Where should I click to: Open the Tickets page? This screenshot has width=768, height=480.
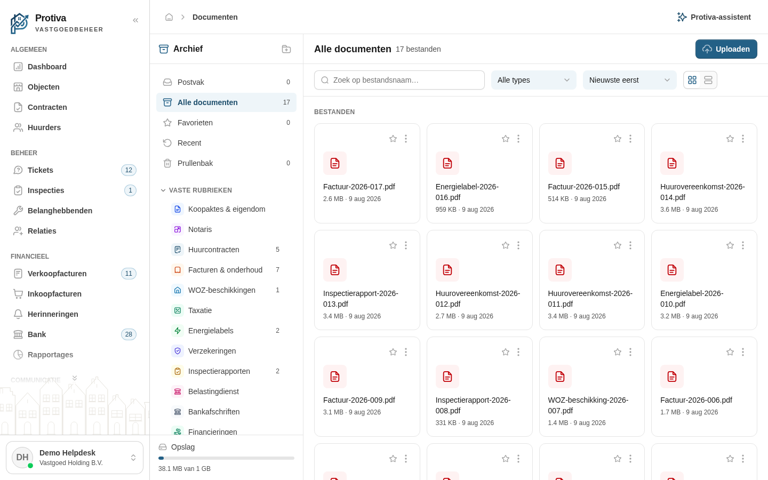click(x=75, y=170)
